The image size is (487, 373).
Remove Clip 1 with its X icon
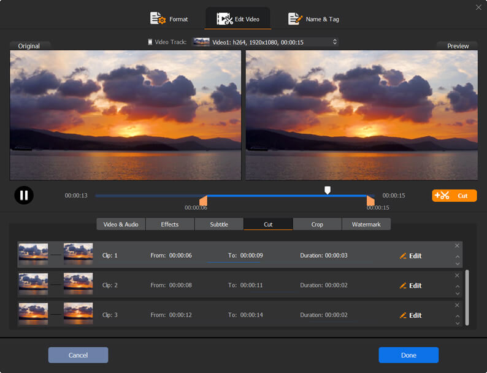click(457, 246)
